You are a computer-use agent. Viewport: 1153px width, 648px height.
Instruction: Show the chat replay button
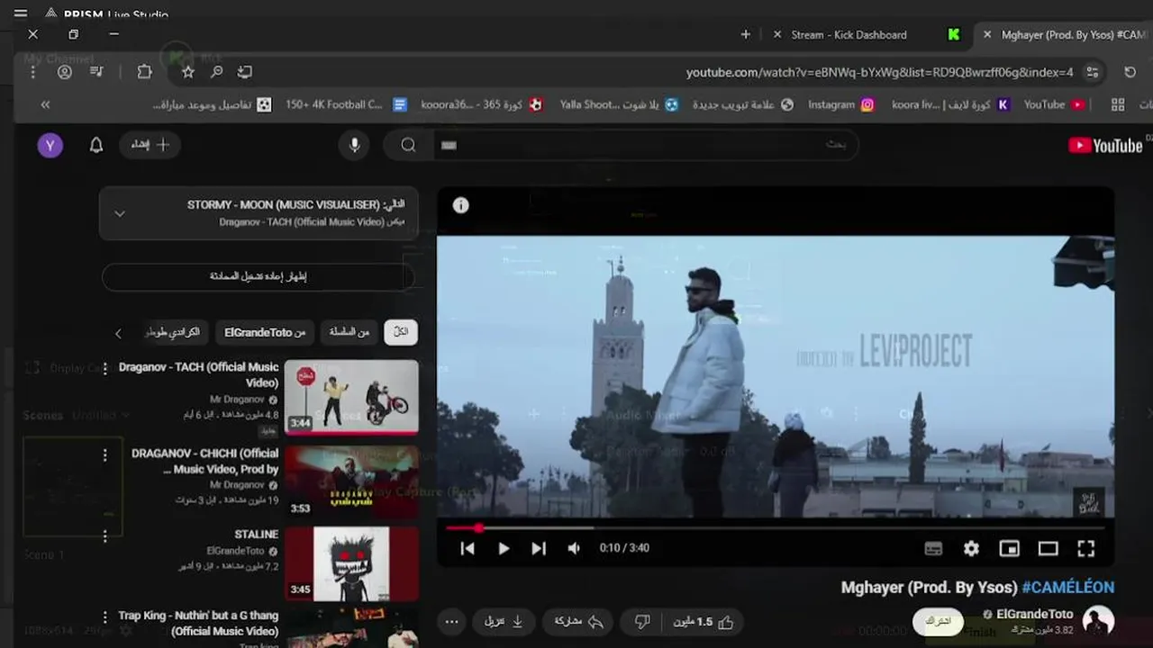[x=259, y=276]
